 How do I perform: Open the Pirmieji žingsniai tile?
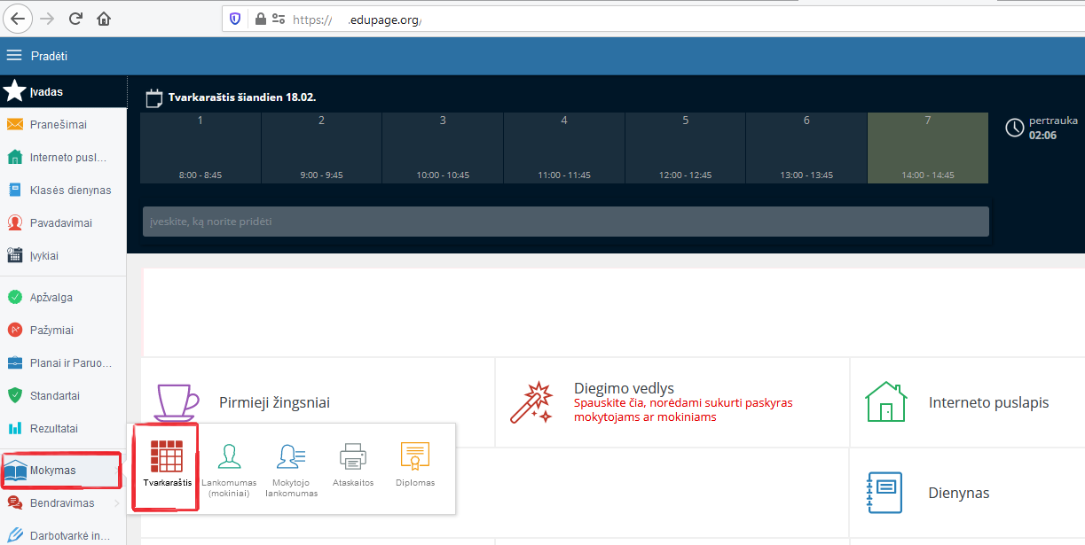coord(318,402)
